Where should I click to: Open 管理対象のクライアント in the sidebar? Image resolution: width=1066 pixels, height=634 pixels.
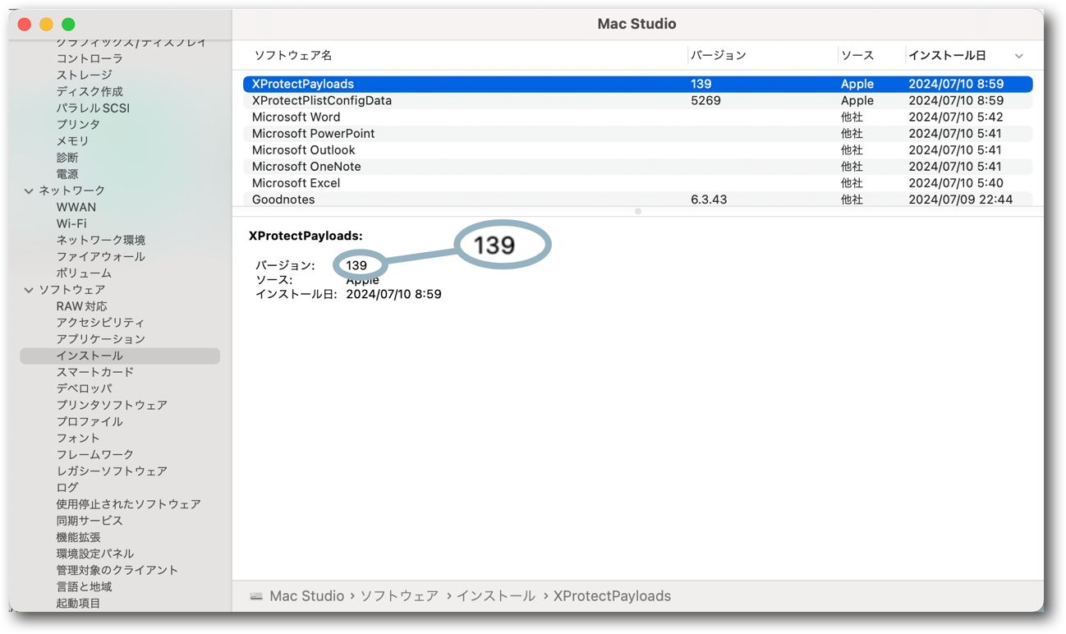point(117,570)
